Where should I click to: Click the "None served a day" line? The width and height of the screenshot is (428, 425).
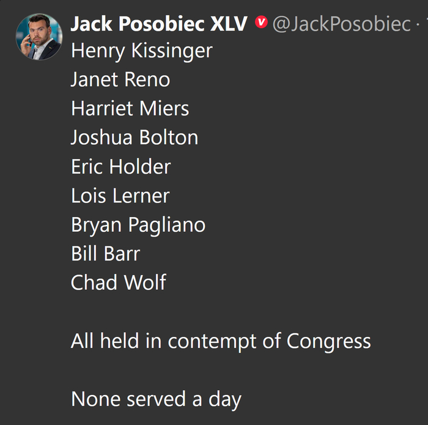coord(156,399)
